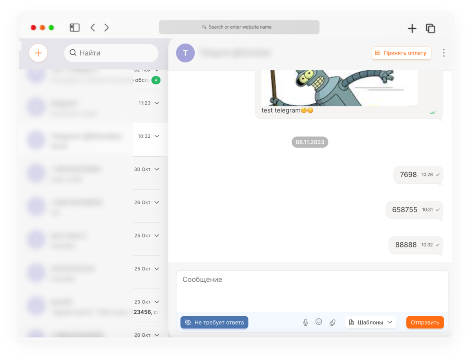
Task: Open the microphone voice message icon
Action: (305, 322)
